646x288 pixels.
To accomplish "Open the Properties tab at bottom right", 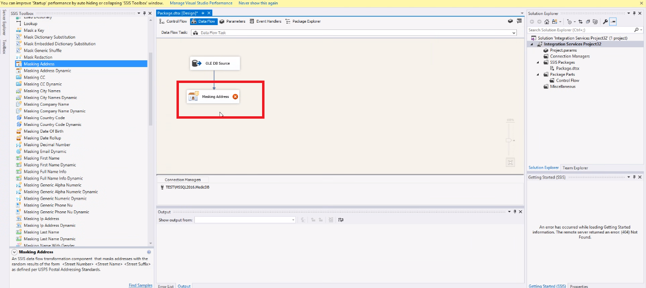I will pos(579,286).
